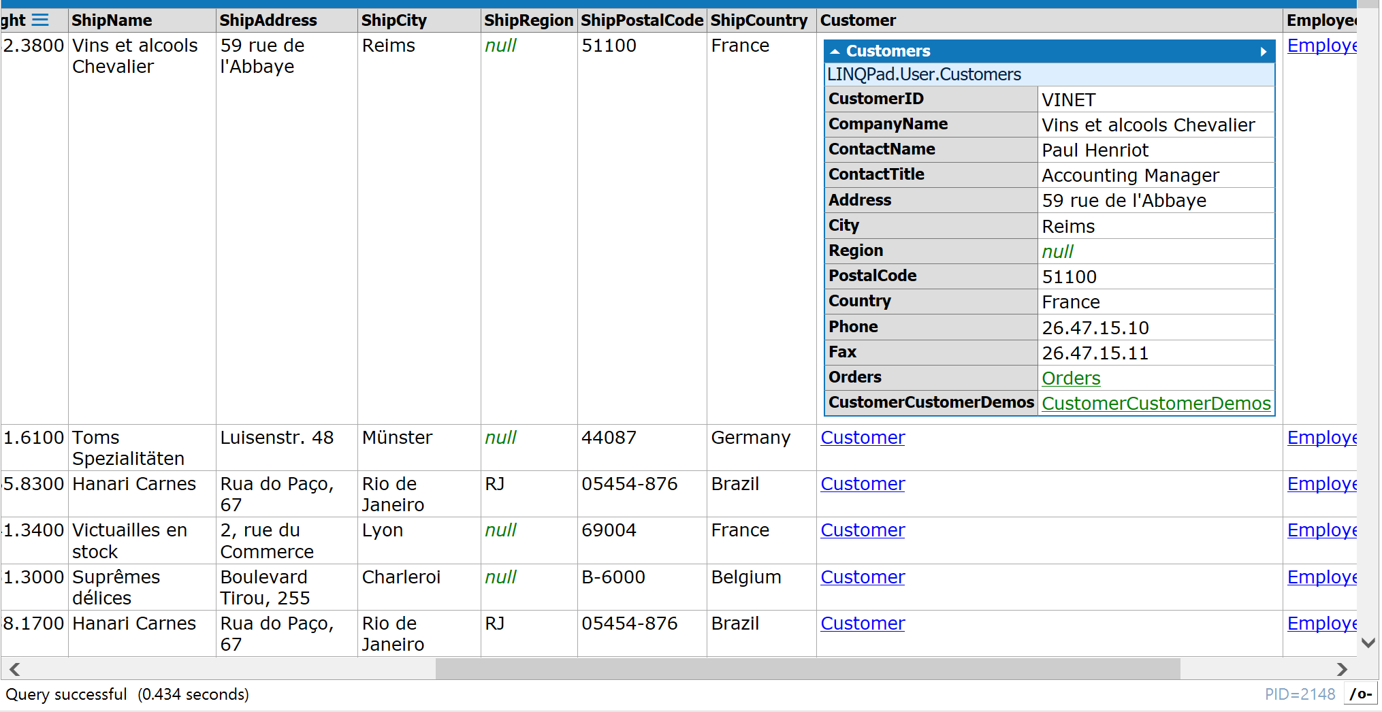Image resolution: width=1382 pixels, height=712 pixels.
Task: Click the ShipPostalCode column header
Action: coord(641,20)
